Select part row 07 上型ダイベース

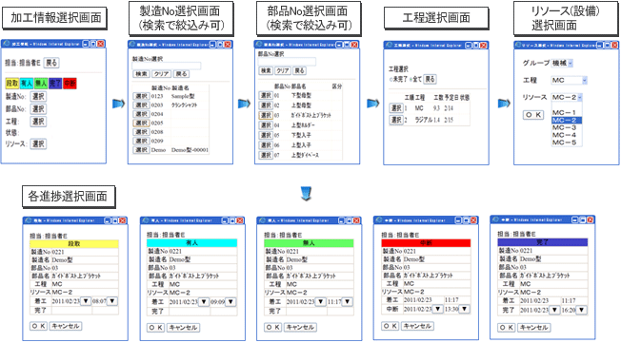266,155
